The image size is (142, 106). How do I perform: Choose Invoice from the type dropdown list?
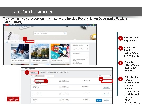(x=39, y=81)
